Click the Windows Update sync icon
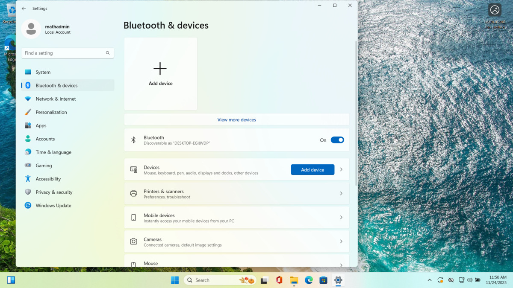The width and height of the screenshot is (513, 288). [28, 205]
